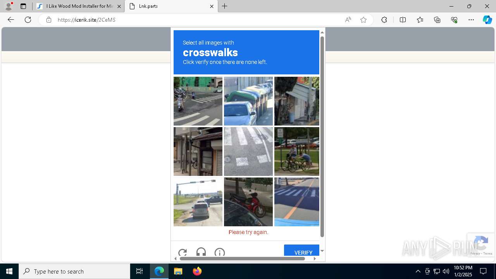
Task: Open reCAPTCHA Terms link
Action: tap(488, 253)
